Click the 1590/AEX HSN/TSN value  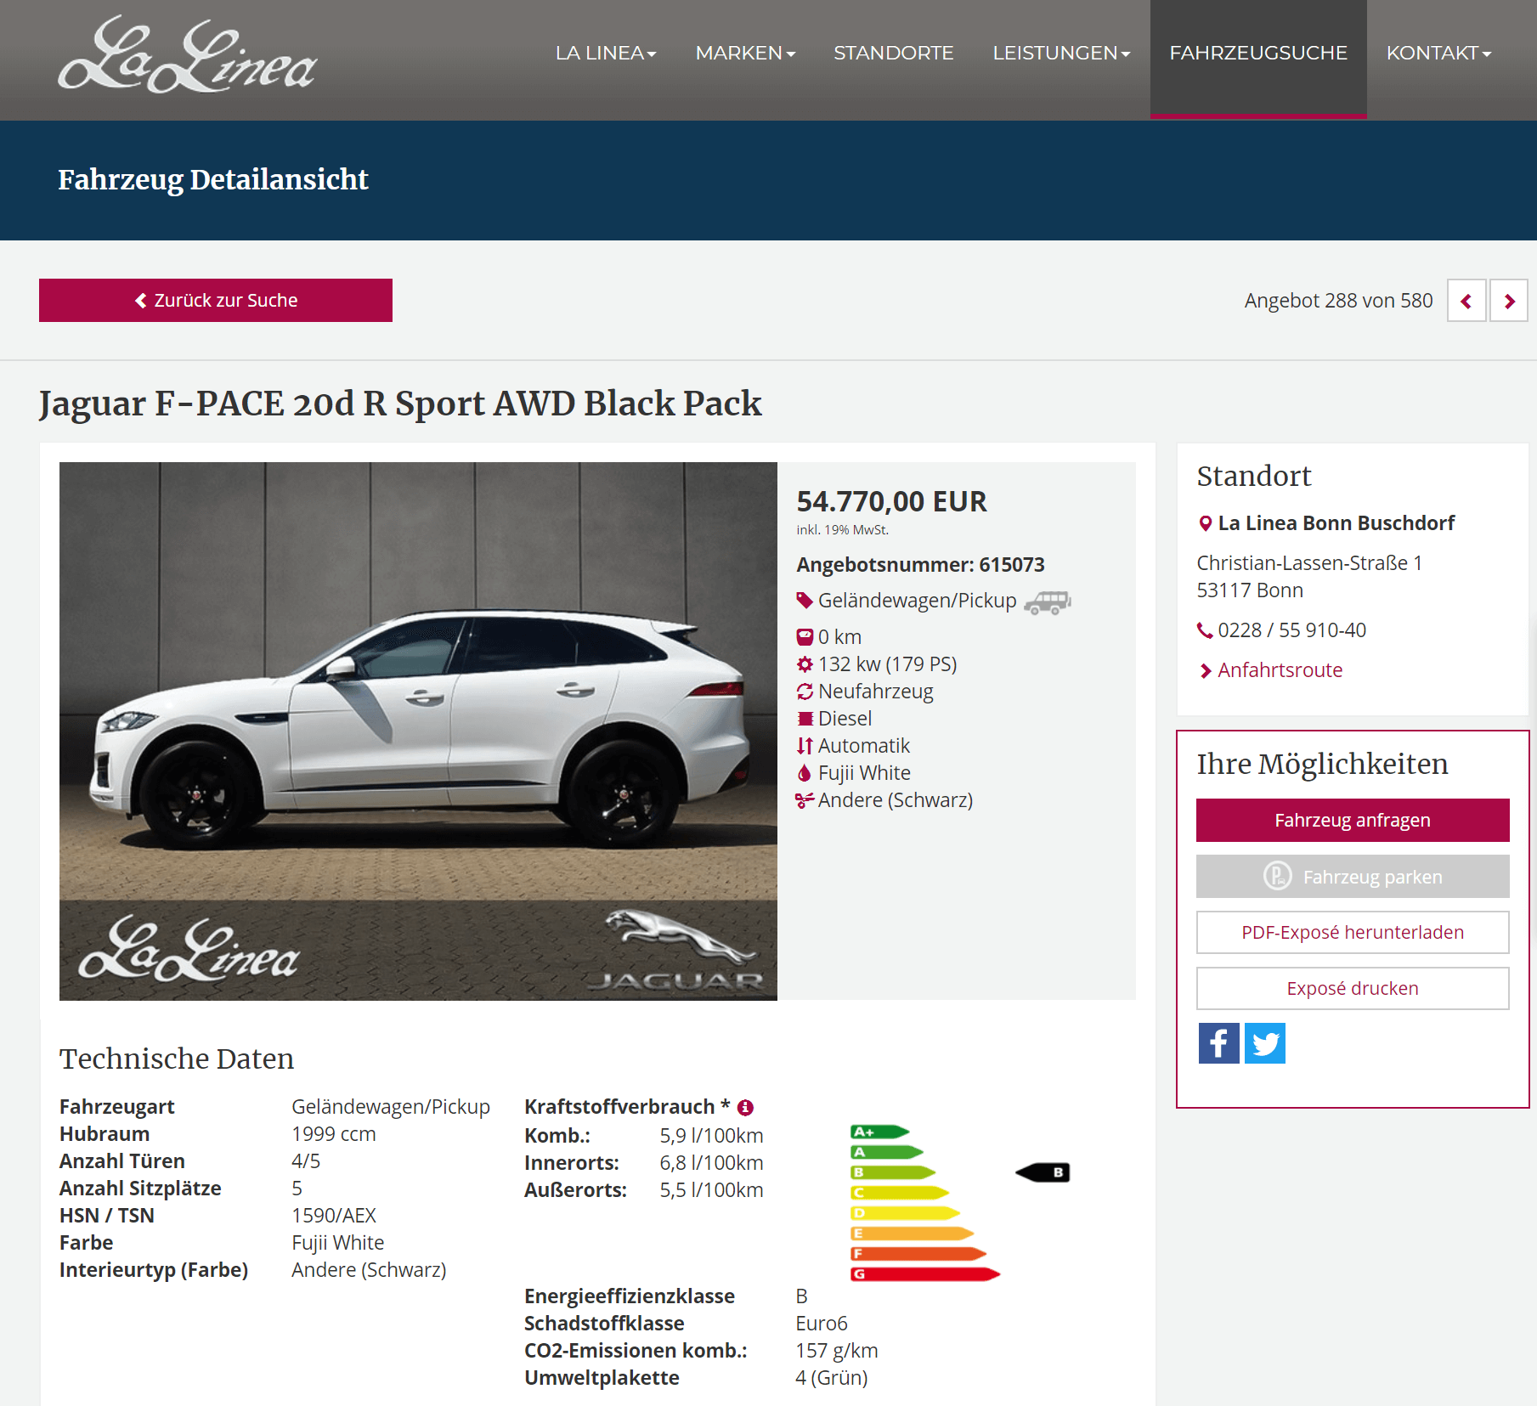[333, 1216]
